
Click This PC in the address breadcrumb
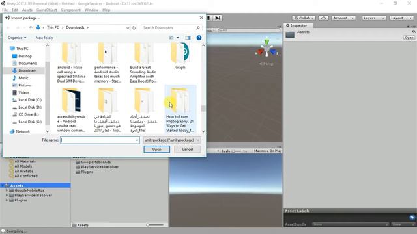[53, 27]
